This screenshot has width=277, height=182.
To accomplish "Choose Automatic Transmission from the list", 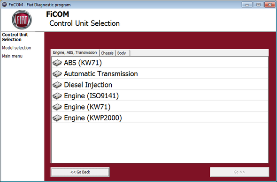I will [x=160, y=74].
